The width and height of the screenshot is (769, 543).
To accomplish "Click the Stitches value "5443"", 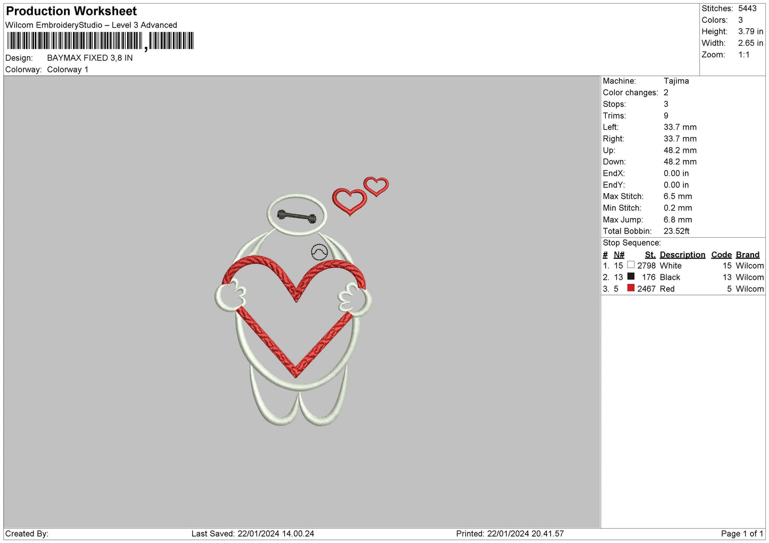I will pos(747,9).
